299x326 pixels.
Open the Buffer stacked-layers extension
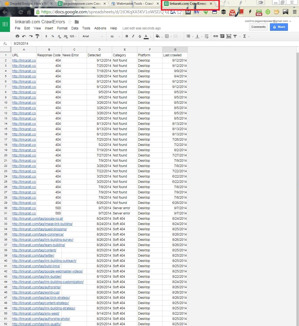[223, 12]
